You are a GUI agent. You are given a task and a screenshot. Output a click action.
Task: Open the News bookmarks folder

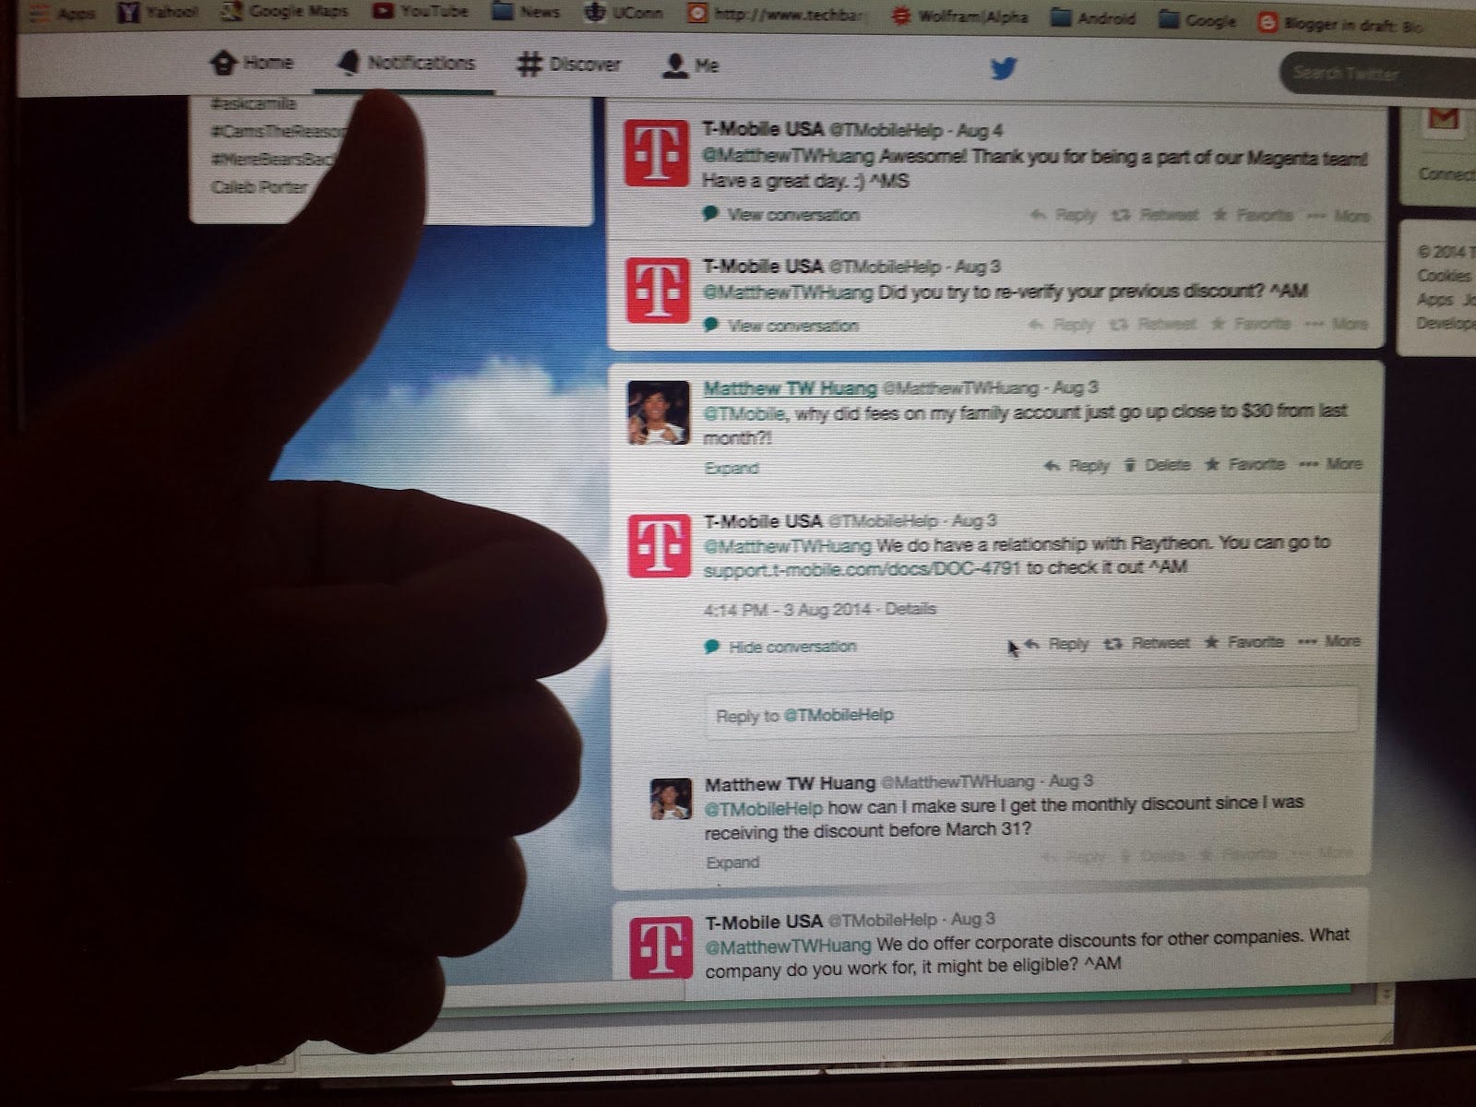(x=526, y=12)
